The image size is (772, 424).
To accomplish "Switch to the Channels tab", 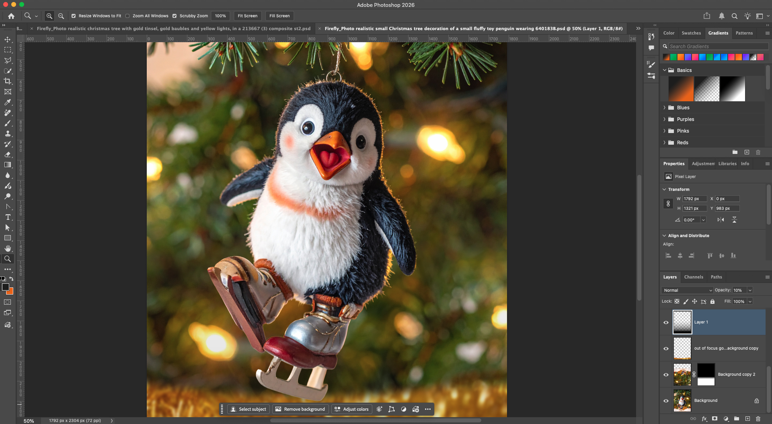I will pos(694,277).
